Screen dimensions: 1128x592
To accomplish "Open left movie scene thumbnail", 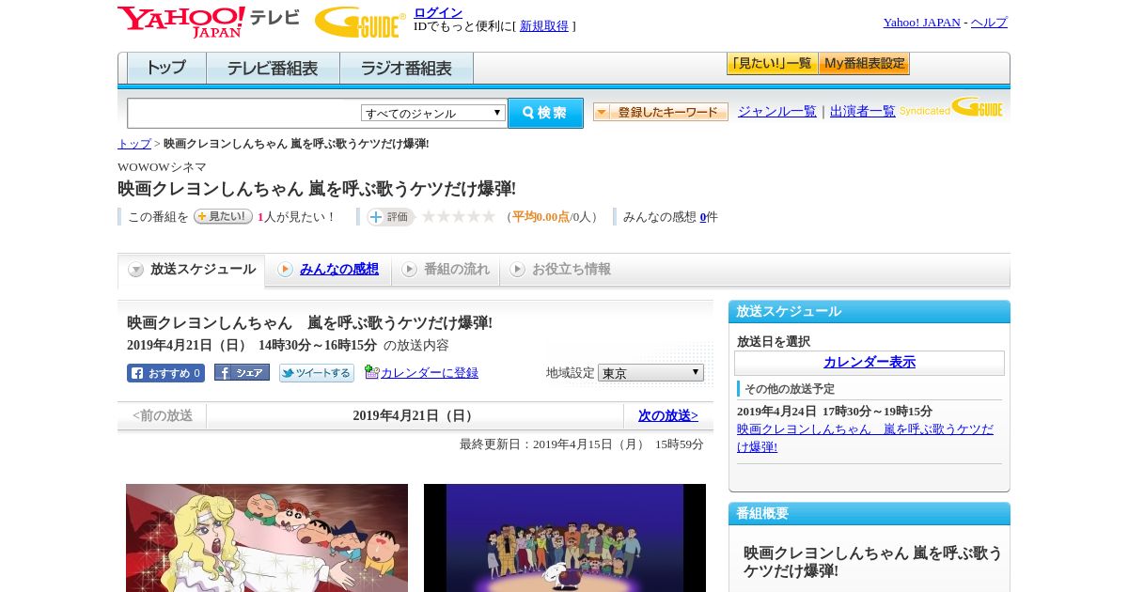I will coord(267,537).
